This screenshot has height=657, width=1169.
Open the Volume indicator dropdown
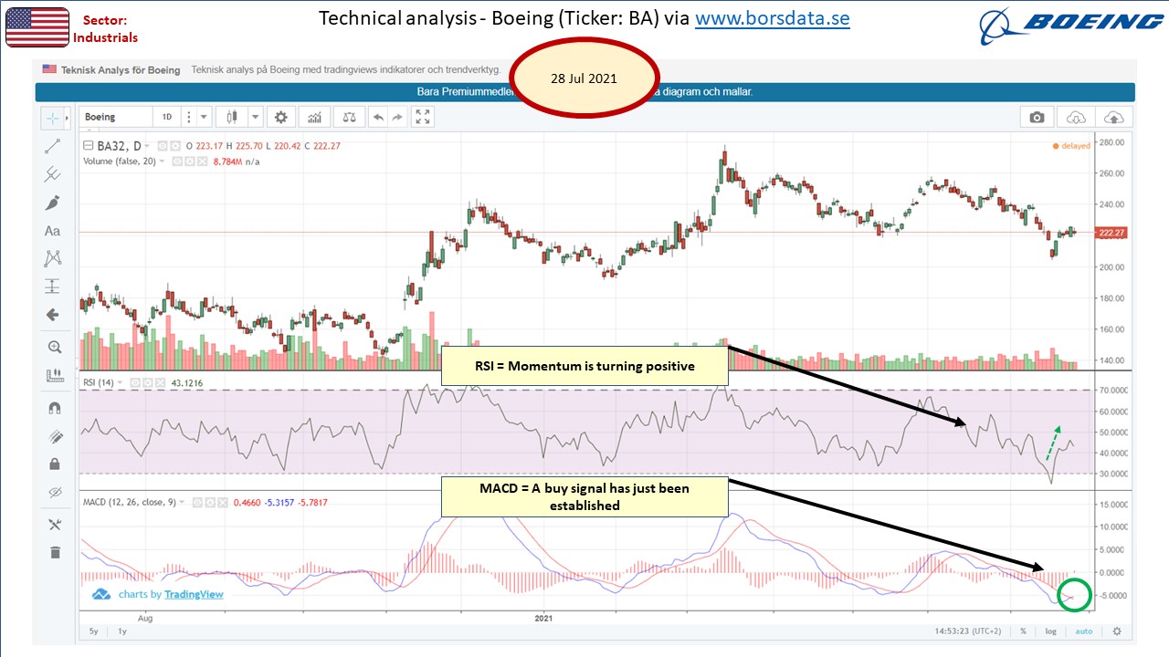click(x=162, y=162)
